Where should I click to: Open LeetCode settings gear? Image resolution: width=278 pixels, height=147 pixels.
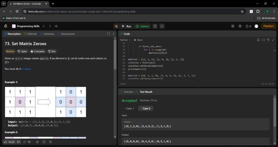(x=240, y=26)
